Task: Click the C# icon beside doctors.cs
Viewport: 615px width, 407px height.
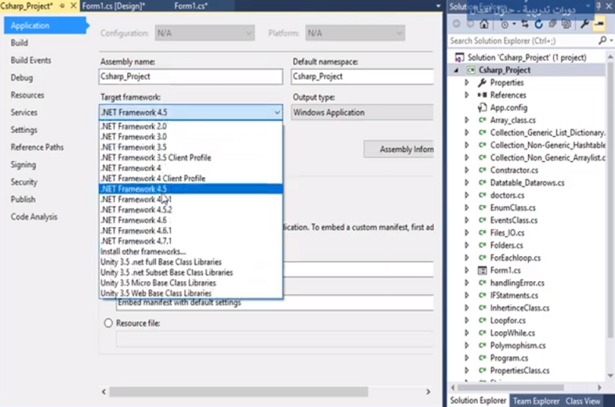Action: [x=482, y=195]
